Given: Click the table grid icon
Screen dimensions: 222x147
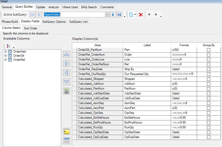Looking at the screenshot, I should 67,141.
